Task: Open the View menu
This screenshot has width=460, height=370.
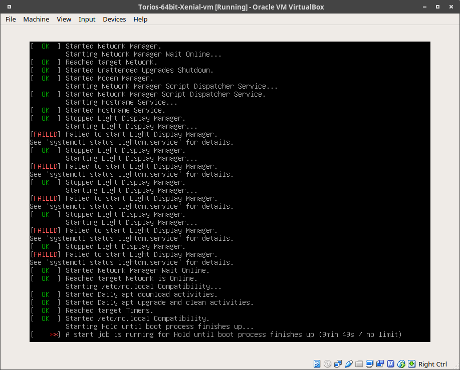Action: (64, 19)
